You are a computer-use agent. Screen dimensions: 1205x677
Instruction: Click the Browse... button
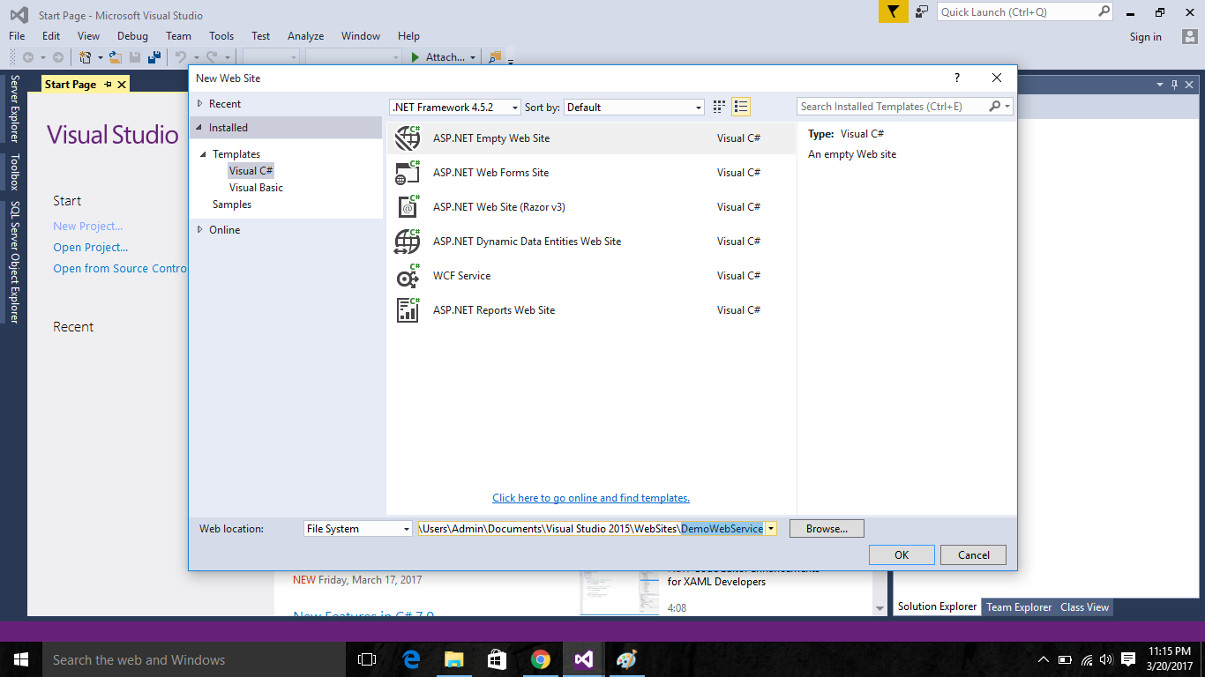click(x=827, y=529)
